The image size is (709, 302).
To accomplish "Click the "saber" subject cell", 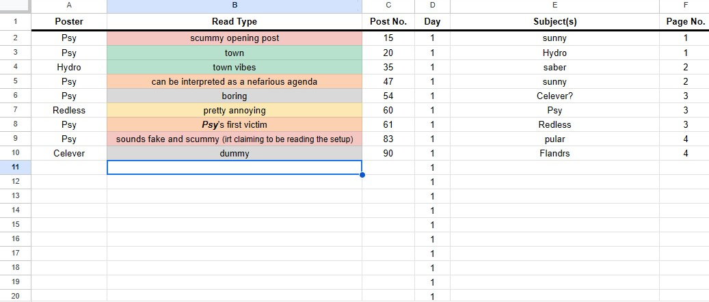I will click(554, 67).
